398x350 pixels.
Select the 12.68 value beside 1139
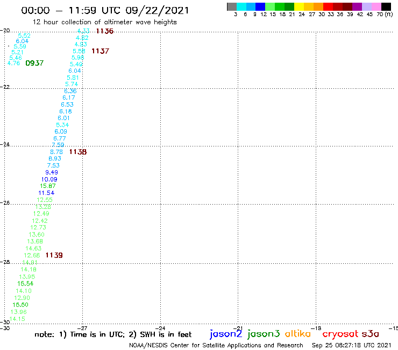tap(32, 255)
